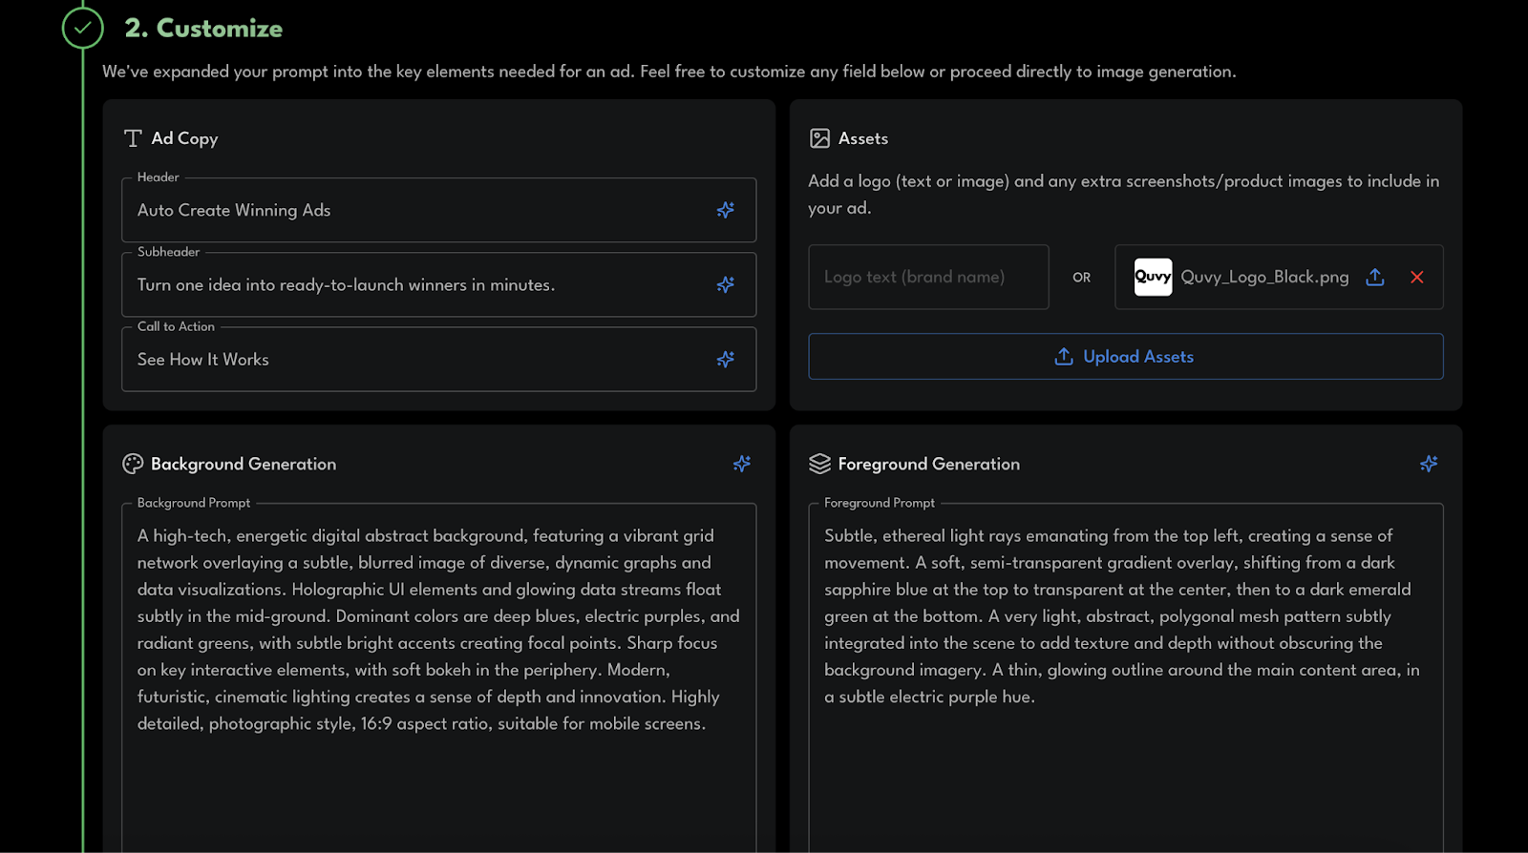The height and width of the screenshot is (853, 1528).
Task: Click the 'Ad Copy' section title
Action: (184, 138)
